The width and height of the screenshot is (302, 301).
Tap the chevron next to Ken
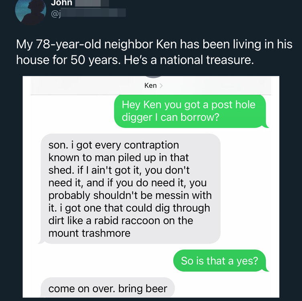(161, 85)
